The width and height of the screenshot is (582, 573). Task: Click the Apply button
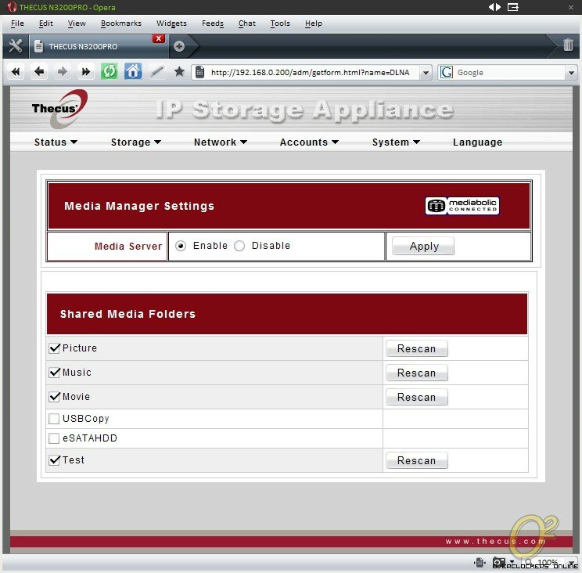point(422,247)
